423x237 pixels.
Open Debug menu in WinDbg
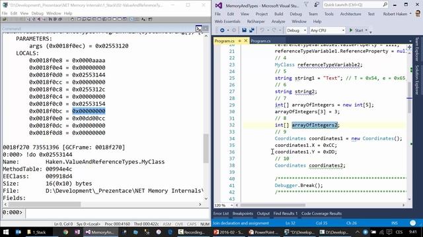(x=37, y=13)
